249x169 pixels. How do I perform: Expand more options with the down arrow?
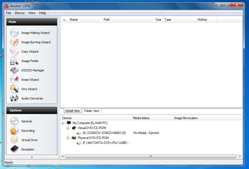tap(32, 157)
